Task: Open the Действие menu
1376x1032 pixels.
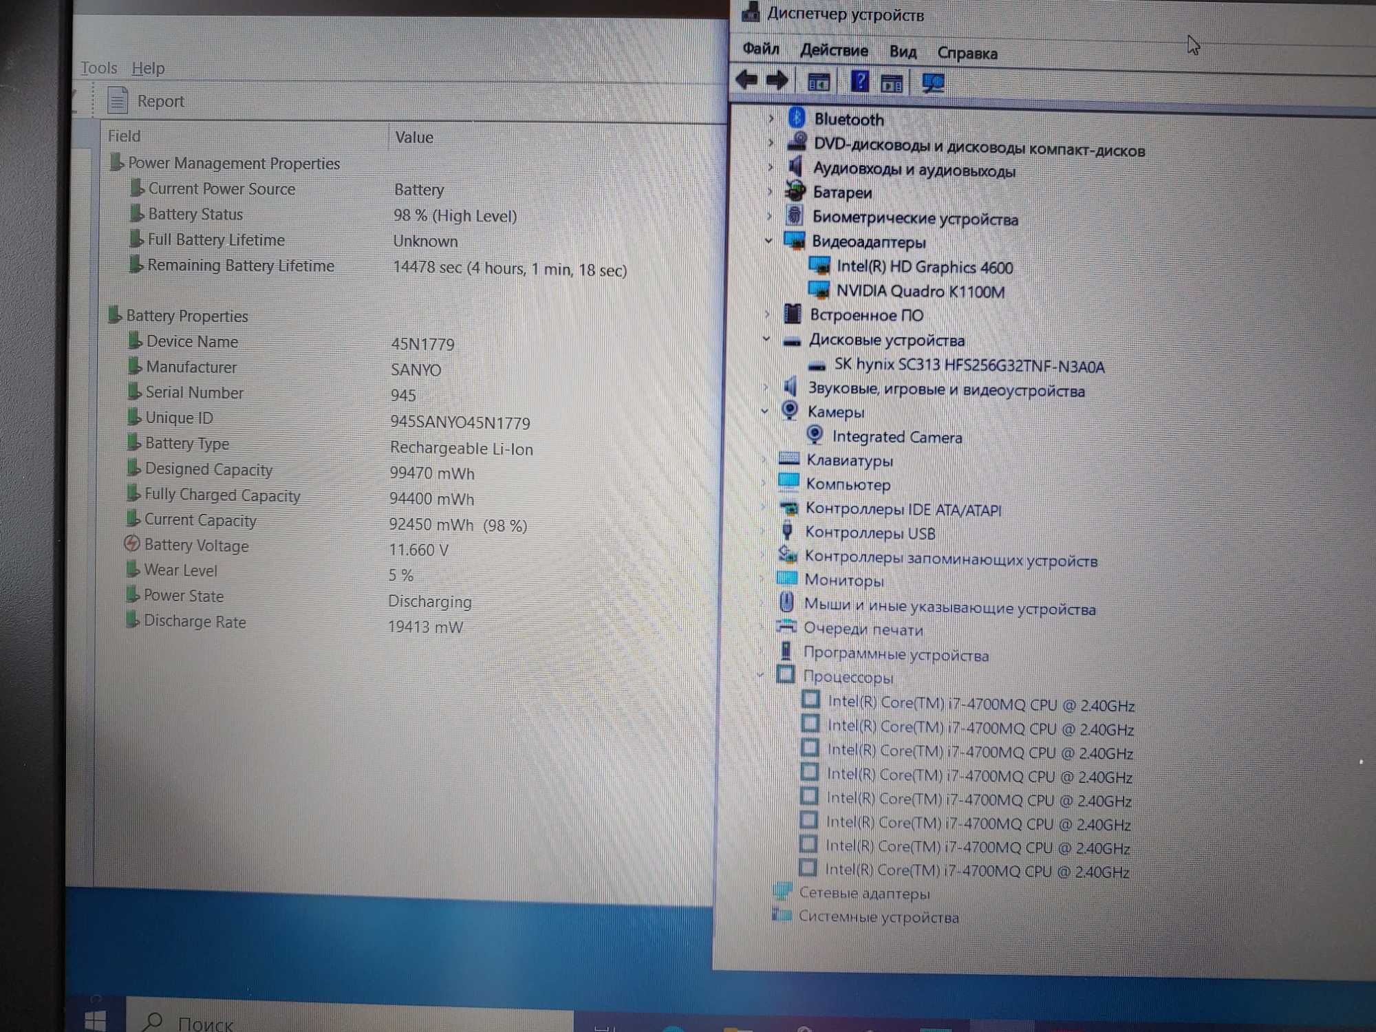Action: pyautogui.click(x=833, y=50)
